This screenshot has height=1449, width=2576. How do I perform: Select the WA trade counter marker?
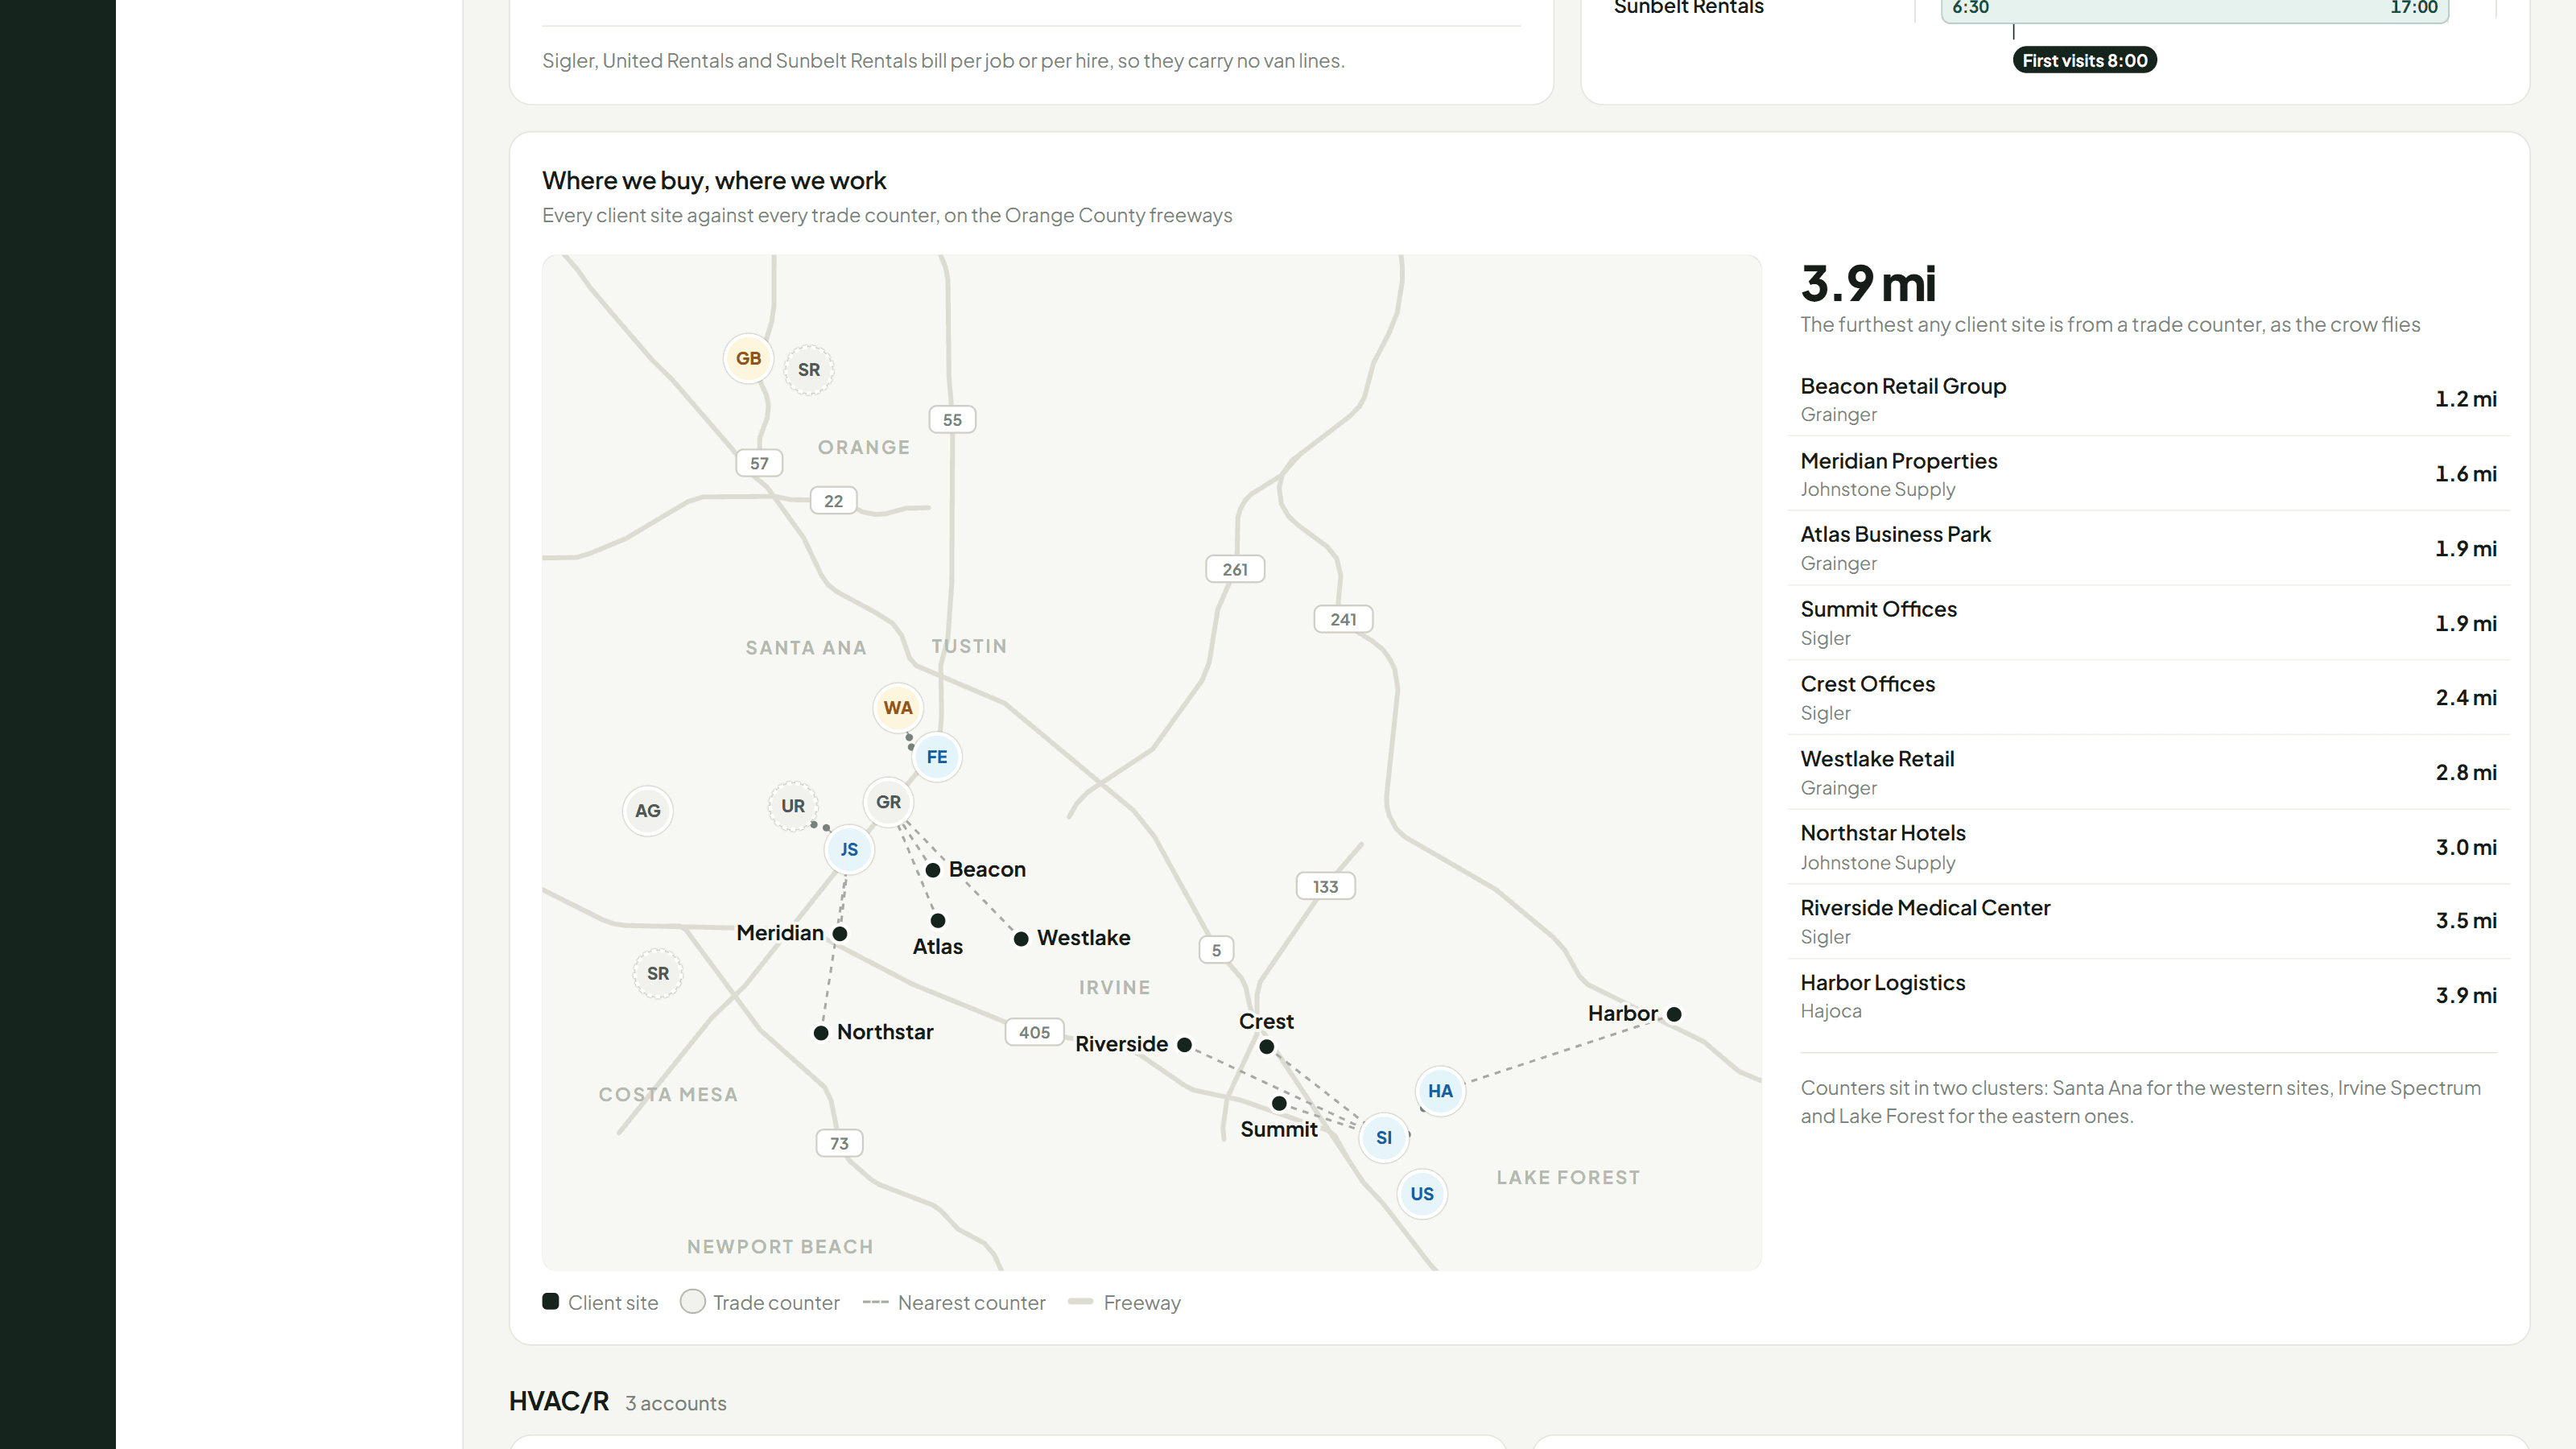coord(898,708)
